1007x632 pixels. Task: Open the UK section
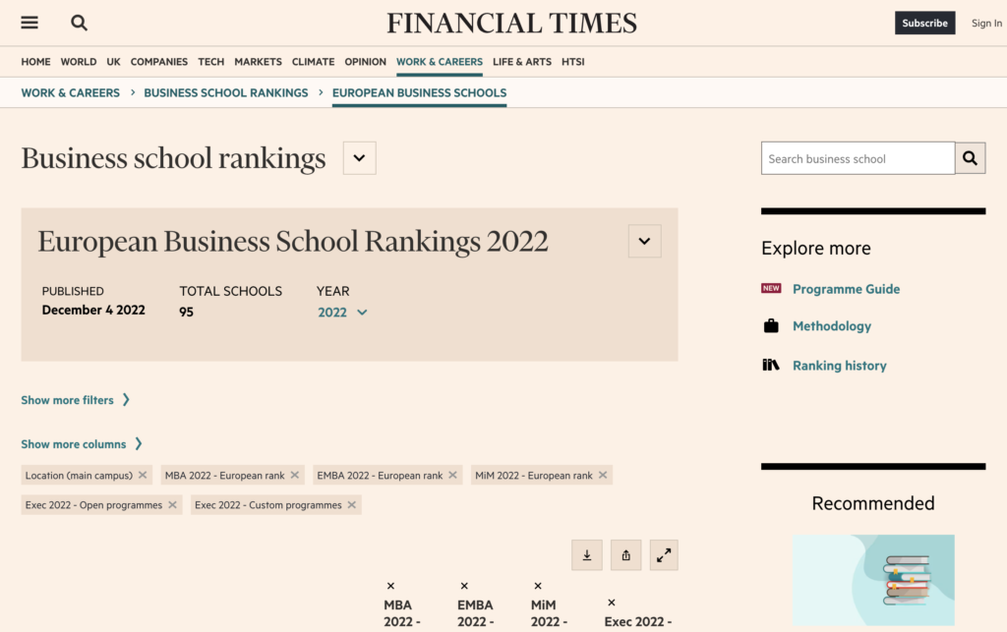[114, 62]
